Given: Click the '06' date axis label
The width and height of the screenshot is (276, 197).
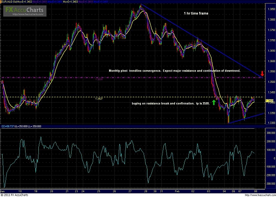Looking at the screenshot, I should [234, 191].
